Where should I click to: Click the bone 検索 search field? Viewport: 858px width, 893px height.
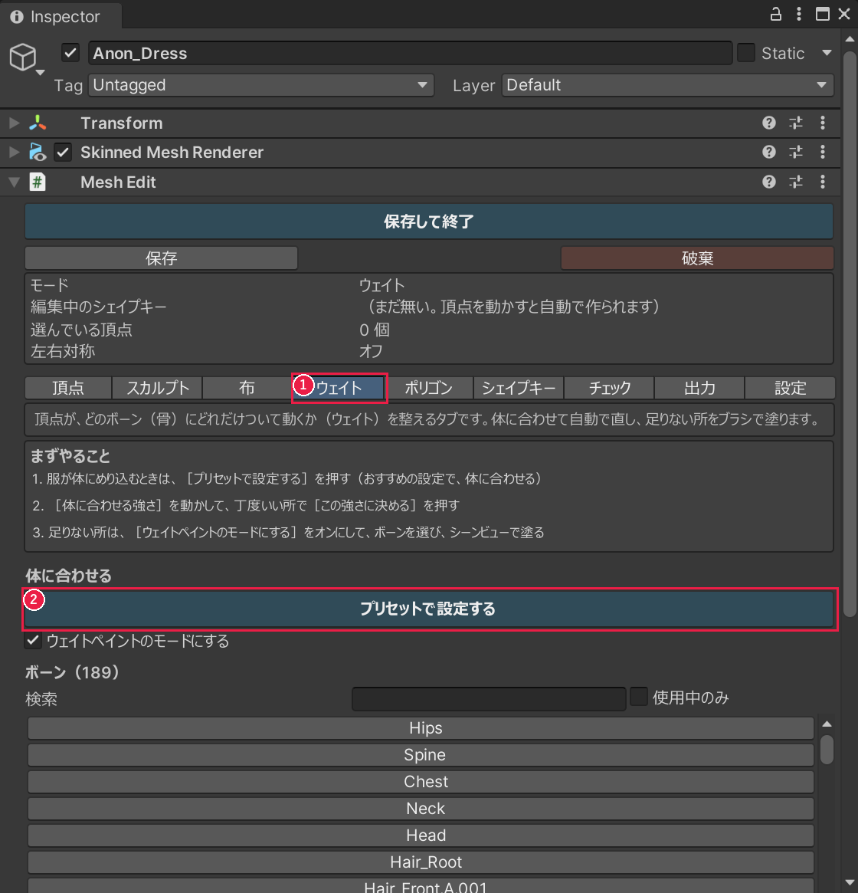tap(489, 699)
